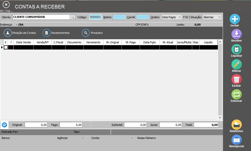Expand the small arrow beside Incluir
The width and height of the screenshot is (251, 151).
[247, 21]
